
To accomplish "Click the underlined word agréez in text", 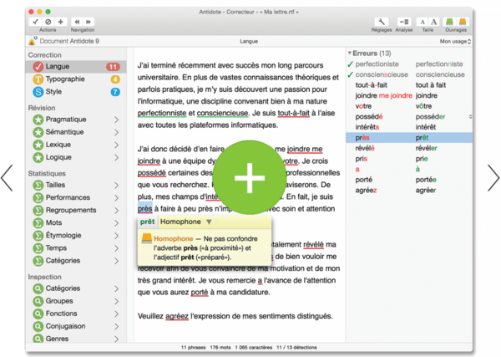I will click(x=177, y=316).
